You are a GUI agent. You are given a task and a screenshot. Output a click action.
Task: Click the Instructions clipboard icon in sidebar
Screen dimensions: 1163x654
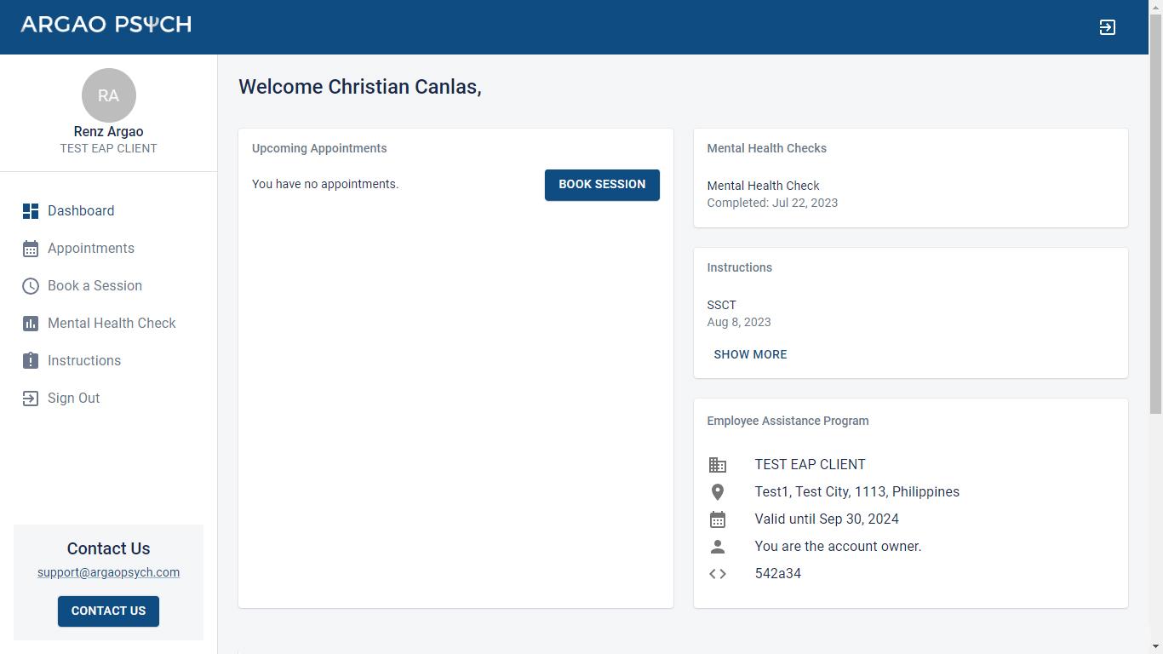pyautogui.click(x=31, y=361)
